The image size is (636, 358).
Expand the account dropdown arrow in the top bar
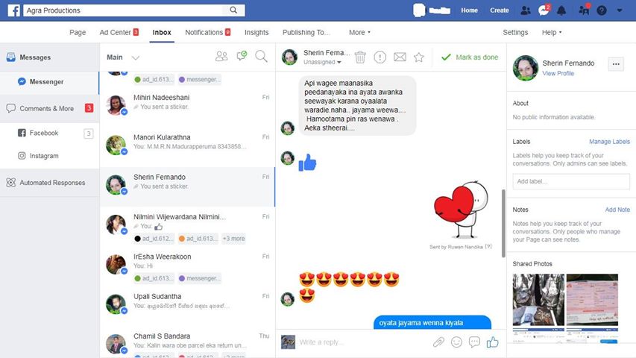click(620, 10)
